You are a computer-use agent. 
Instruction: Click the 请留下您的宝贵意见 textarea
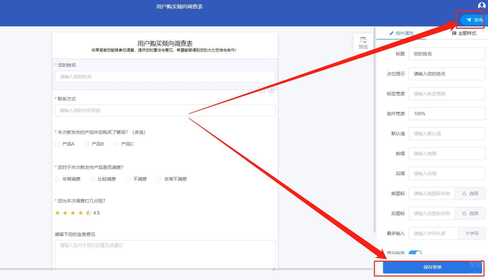tap(165, 255)
